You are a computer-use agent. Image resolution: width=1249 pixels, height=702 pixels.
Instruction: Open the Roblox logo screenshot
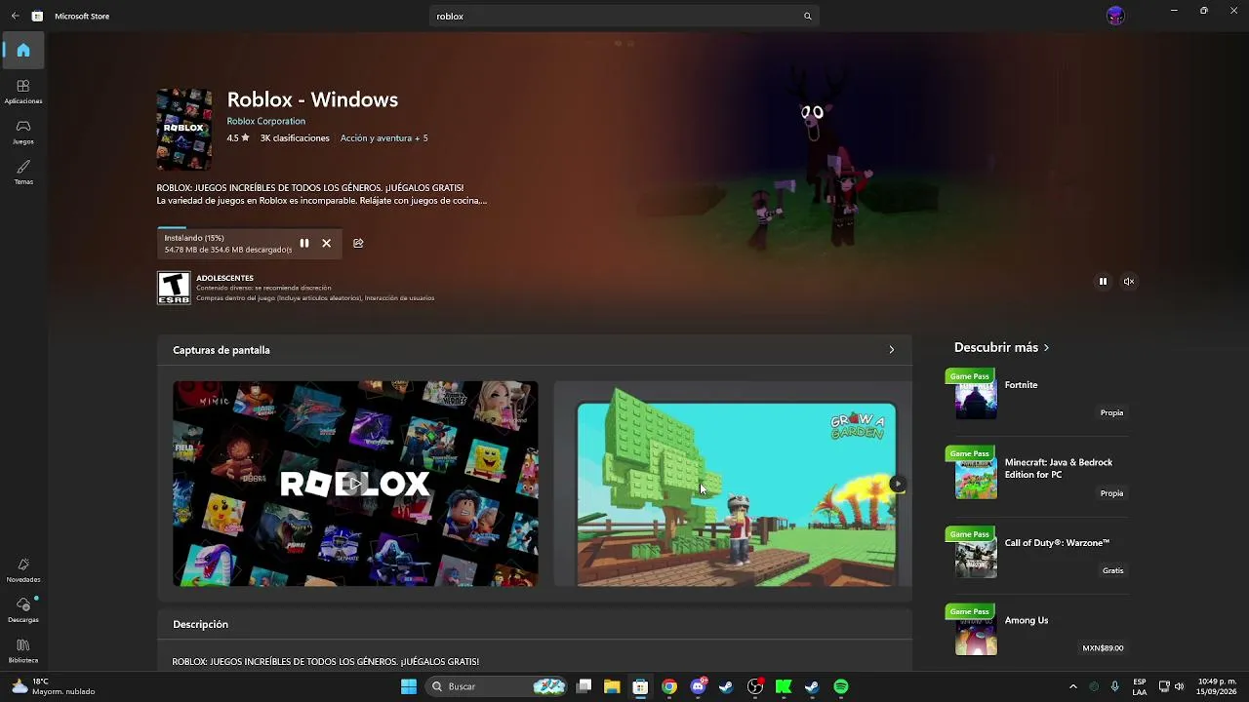tap(355, 484)
